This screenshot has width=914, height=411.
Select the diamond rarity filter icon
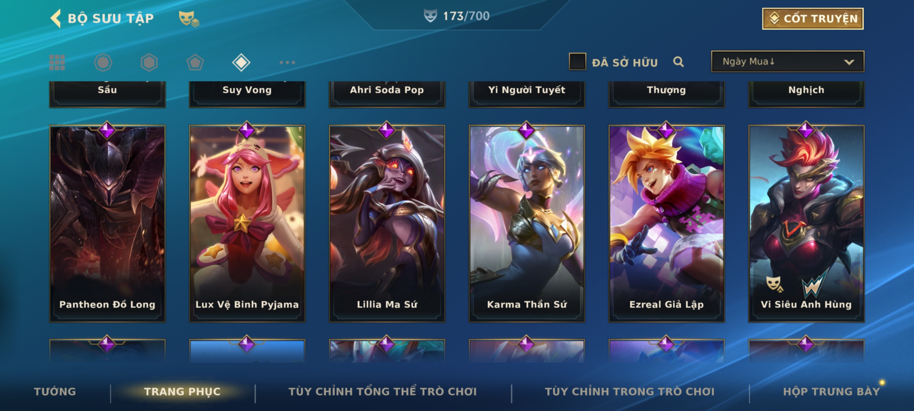[x=241, y=62]
